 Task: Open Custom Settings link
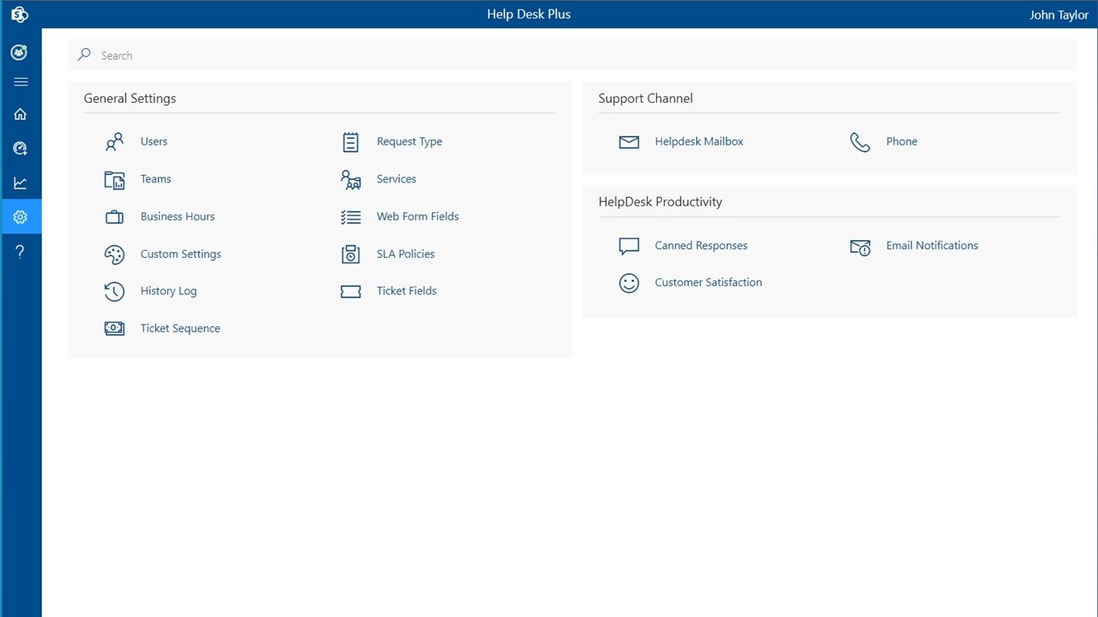click(x=181, y=254)
